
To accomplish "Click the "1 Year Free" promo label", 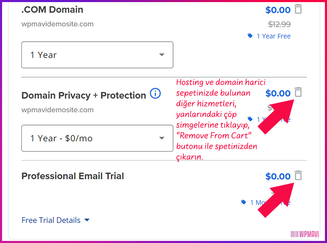I will coord(273,36).
